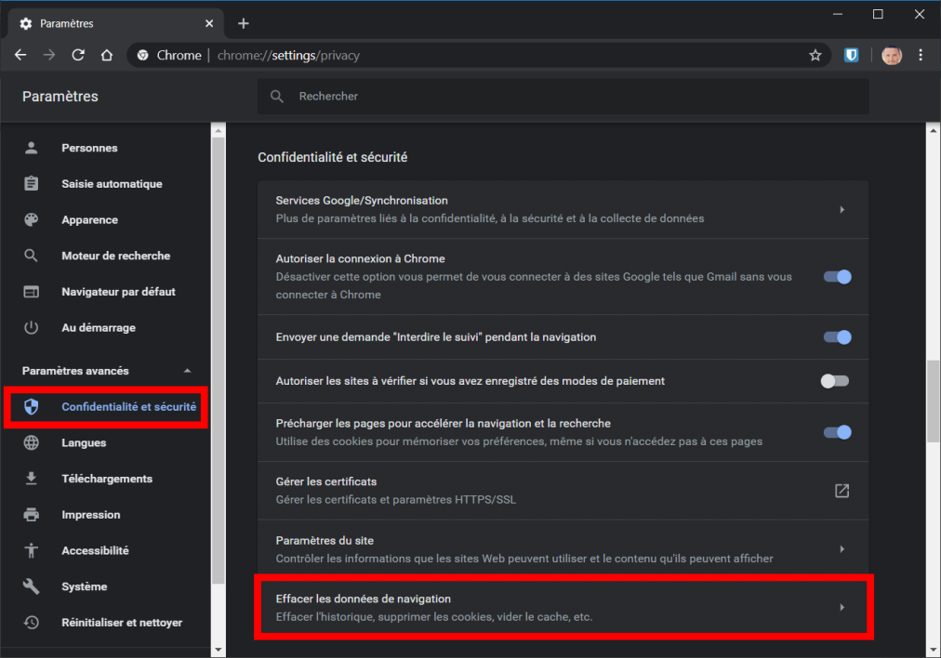The width and height of the screenshot is (941, 658).
Task: Click the user profile avatar
Action: click(x=892, y=56)
